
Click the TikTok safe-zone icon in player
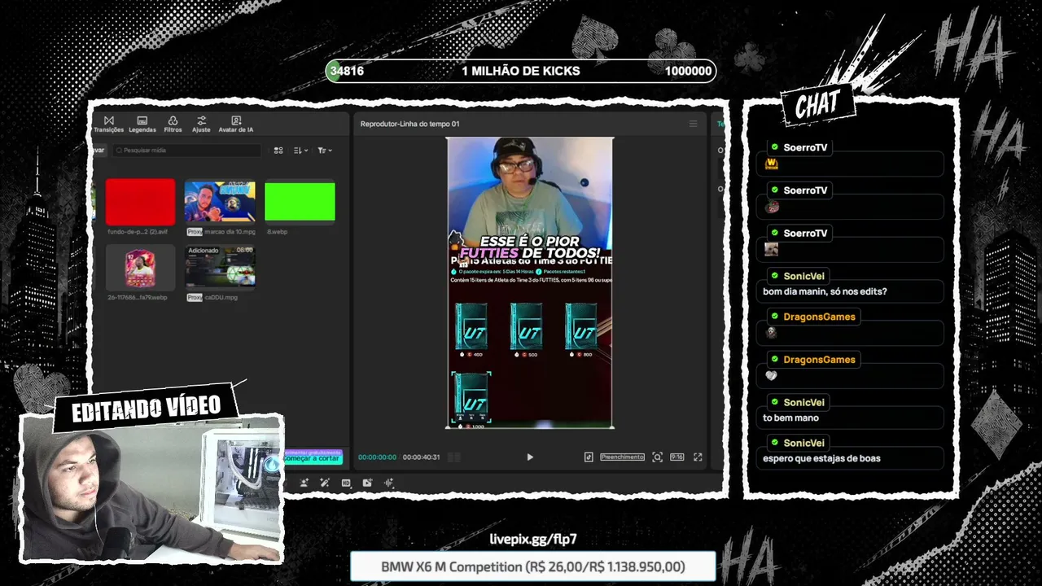coord(589,457)
